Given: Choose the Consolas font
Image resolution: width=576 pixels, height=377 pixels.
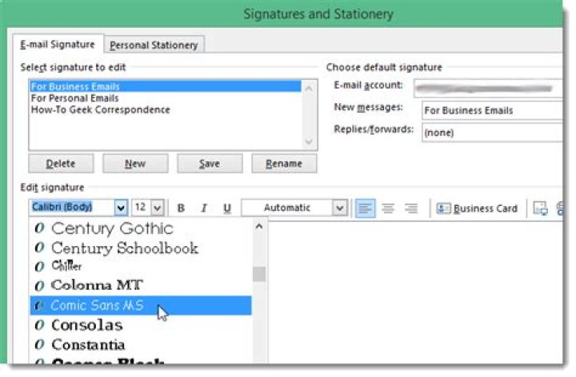Looking at the screenshot, I should click(x=141, y=325).
